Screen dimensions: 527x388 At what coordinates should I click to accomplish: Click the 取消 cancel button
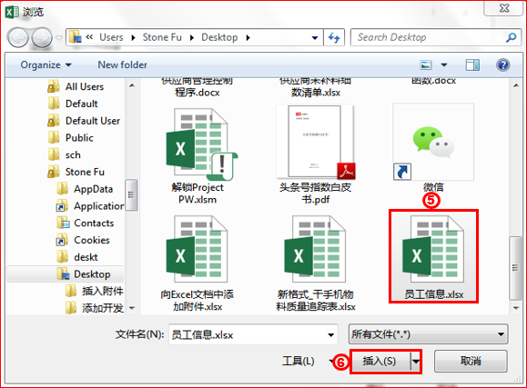point(471,361)
